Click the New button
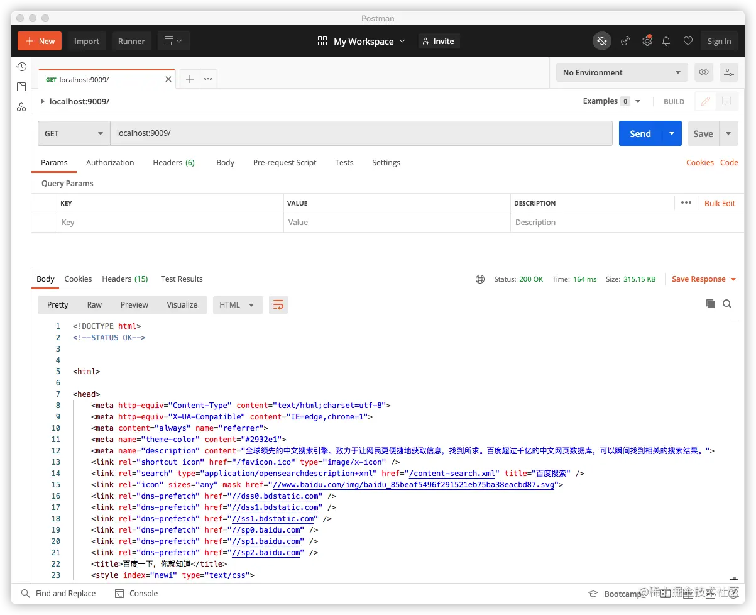Viewport: 756px width, 615px height. click(40, 41)
